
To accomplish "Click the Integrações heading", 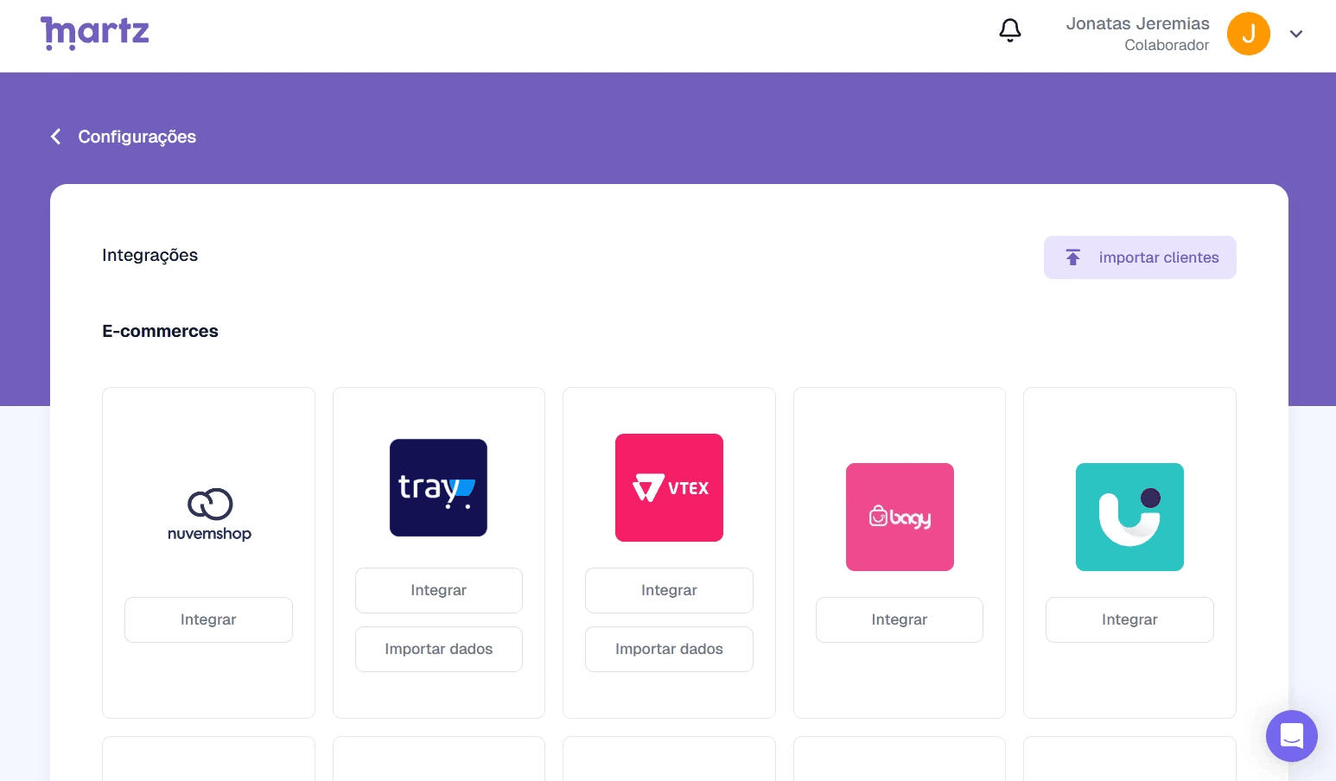I will (x=150, y=255).
